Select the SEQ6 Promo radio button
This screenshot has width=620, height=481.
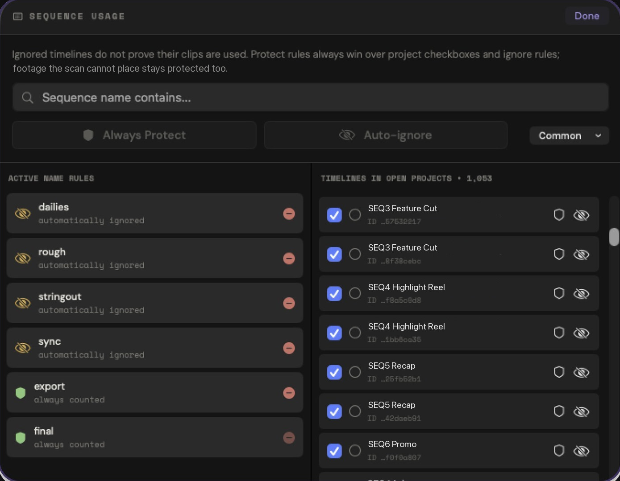click(x=355, y=451)
